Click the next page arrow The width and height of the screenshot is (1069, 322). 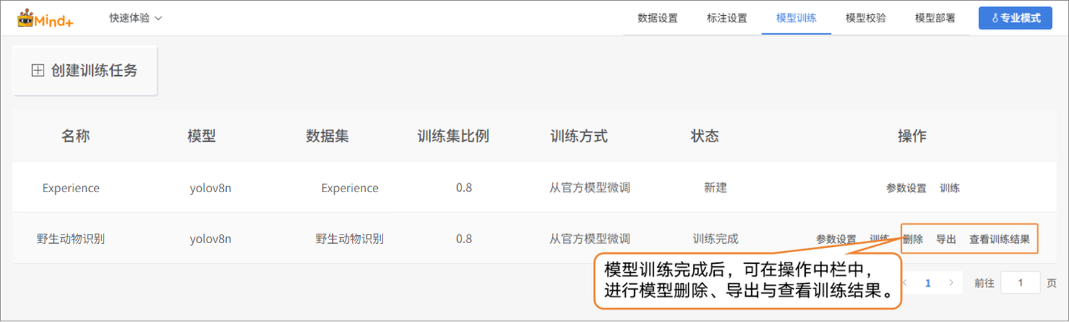[x=951, y=283]
